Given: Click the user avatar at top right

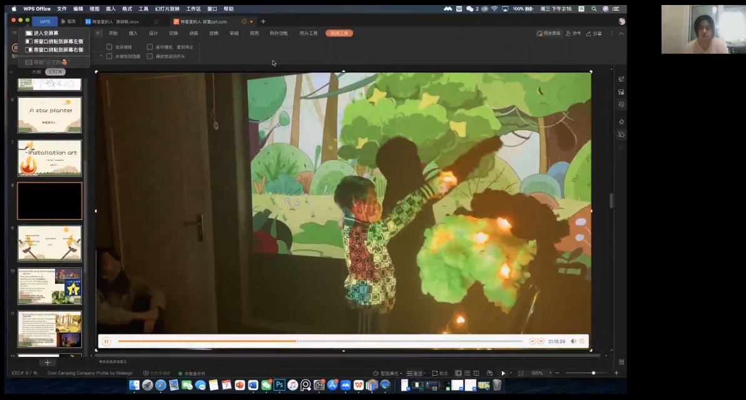Looking at the screenshot, I should click(x=622, y=21).
